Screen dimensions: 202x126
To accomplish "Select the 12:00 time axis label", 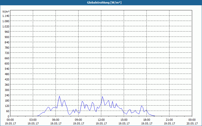I will [x=101, y=120].
